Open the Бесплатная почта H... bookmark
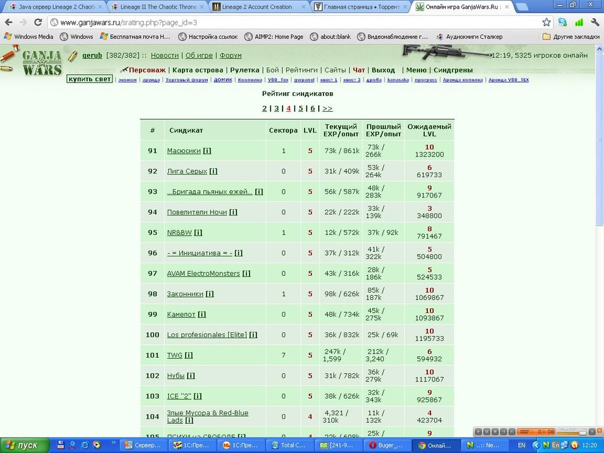 (x=135, y=36)
